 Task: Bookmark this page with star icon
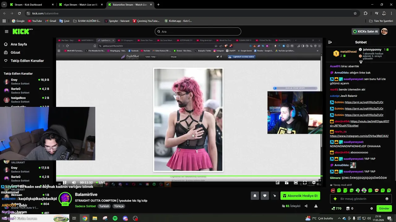coord(355,13)
